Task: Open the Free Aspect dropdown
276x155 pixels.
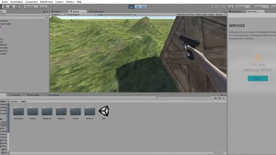Action: (82, 15)
